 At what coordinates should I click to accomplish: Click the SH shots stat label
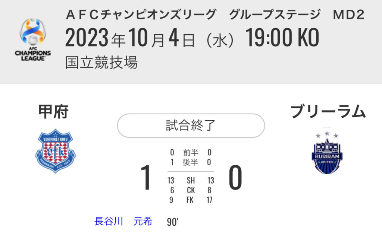point(191,181)
